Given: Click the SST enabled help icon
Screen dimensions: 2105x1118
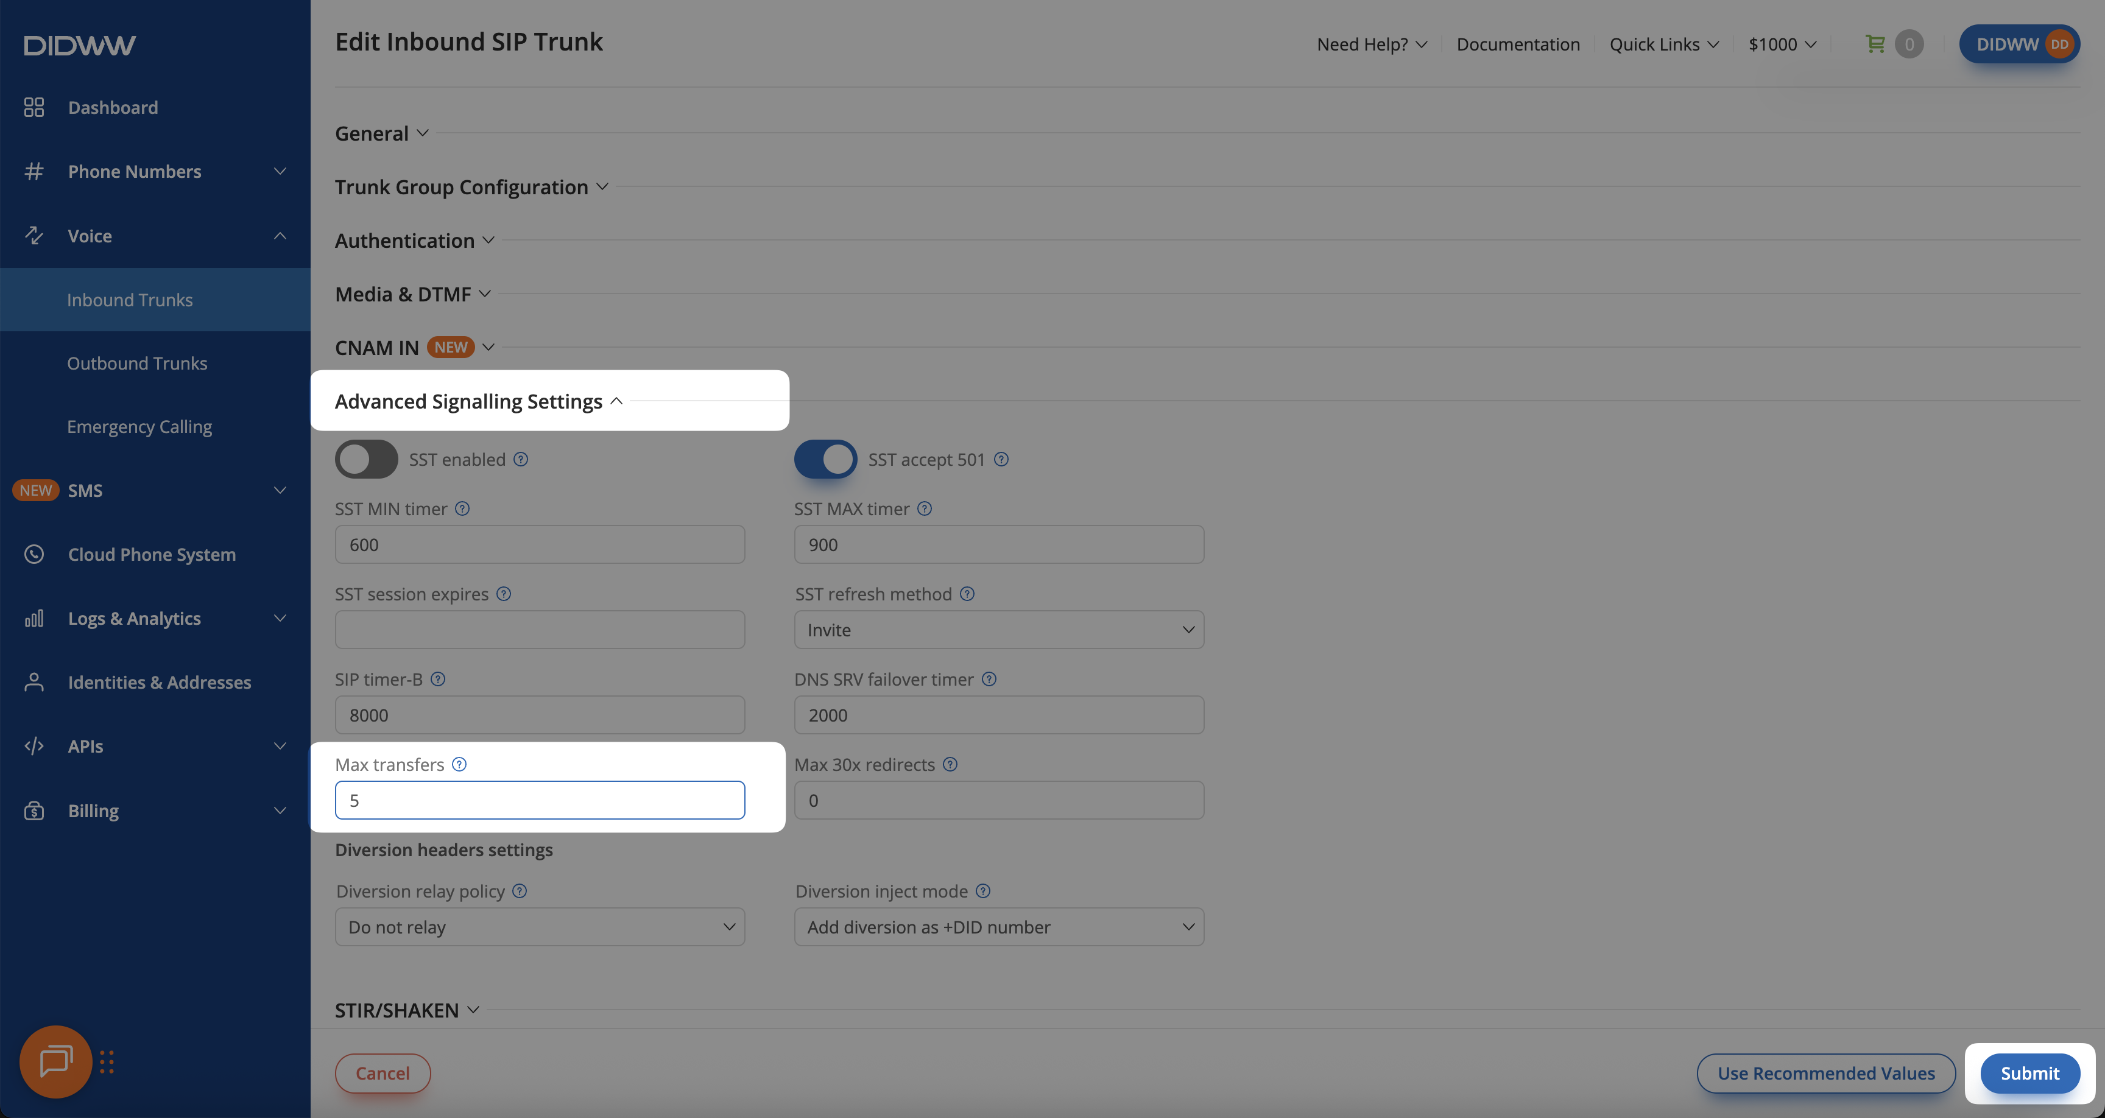Looking at the screenshot, I should [x=521, y=459].
